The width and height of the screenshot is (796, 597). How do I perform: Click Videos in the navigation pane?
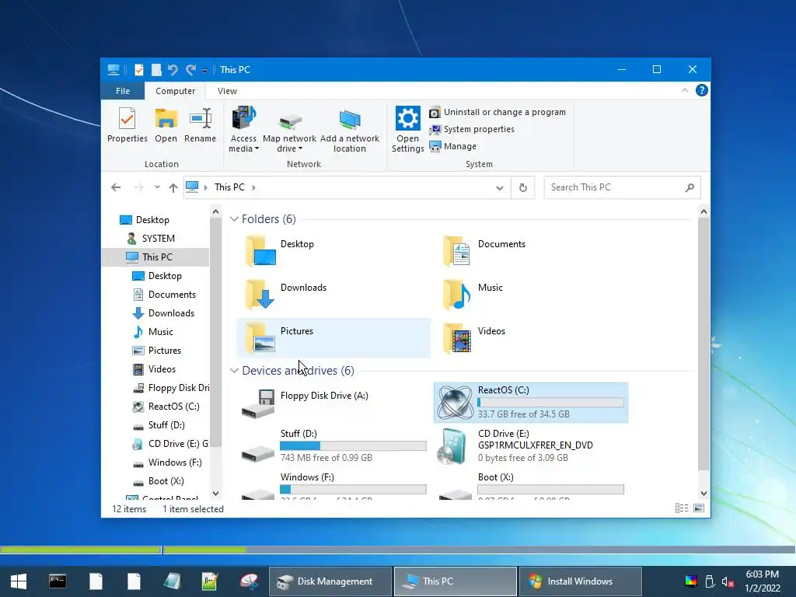pyautogui.click(x=162, y=369)
